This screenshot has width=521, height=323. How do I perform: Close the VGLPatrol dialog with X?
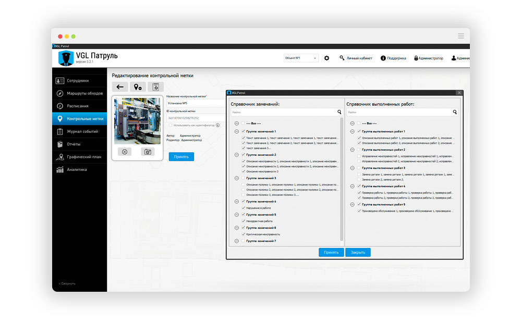459,93
